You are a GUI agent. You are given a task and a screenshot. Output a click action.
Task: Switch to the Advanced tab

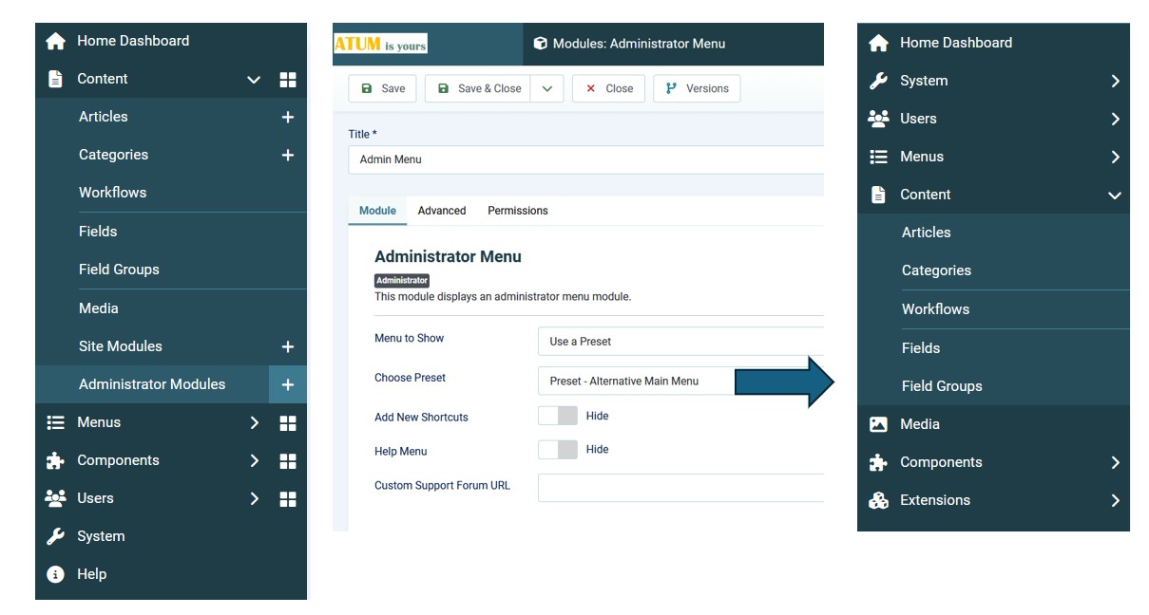[x=441, y=211]
